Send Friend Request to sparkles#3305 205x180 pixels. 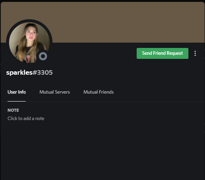[162, 53]
